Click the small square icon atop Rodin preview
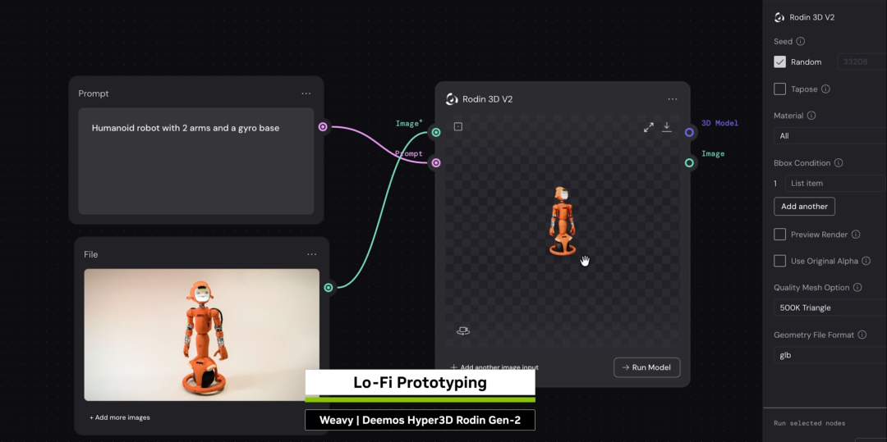887x442 pixels. click(458, 126)
